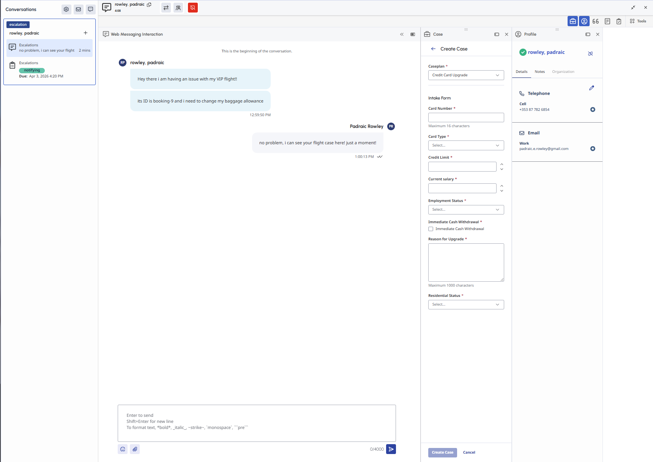This screenshot has height=462, width=653.
Task: Unlink the rowley, padraic profile
Action: tap(590, 54)
